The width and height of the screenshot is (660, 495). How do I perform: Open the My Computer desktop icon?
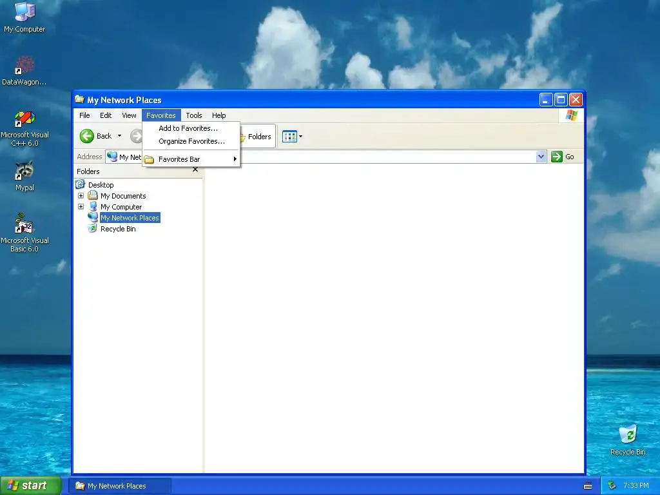click(24, 17)
